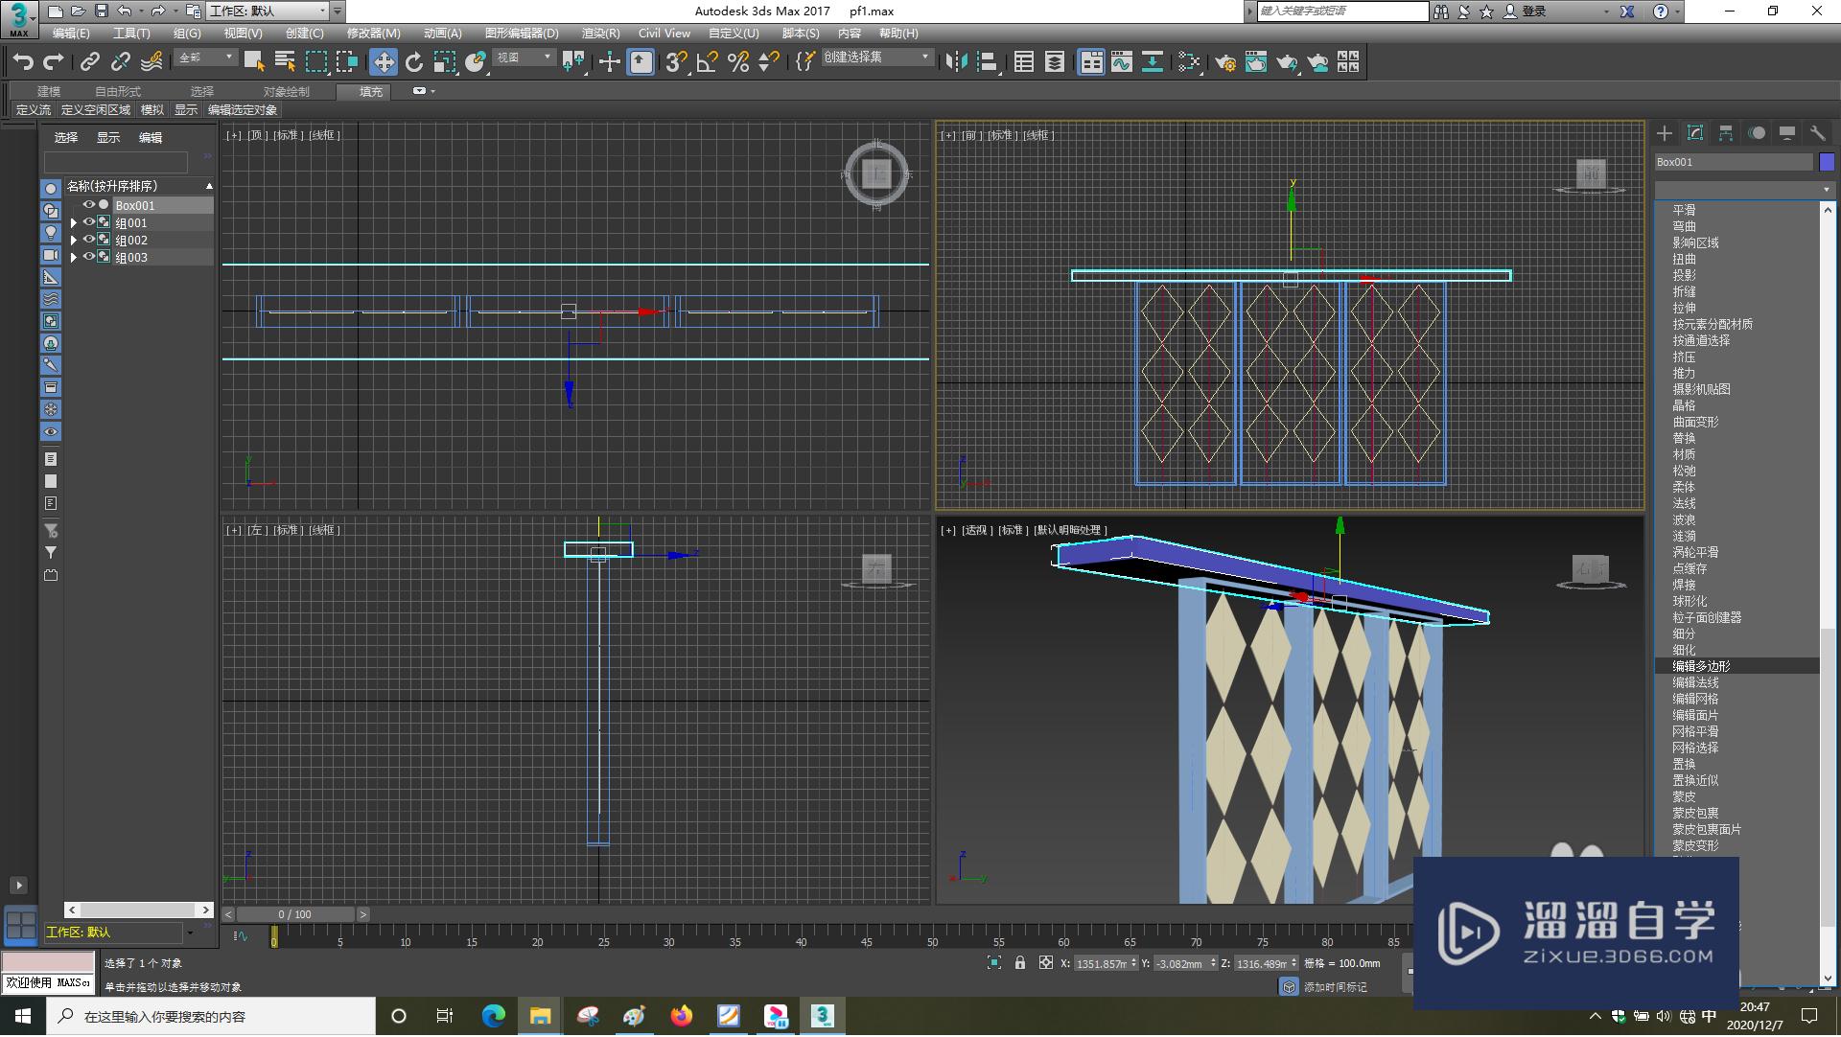Toggle visibility eye of 组003
1841x1037 pixels.
(x=88, y=257)
